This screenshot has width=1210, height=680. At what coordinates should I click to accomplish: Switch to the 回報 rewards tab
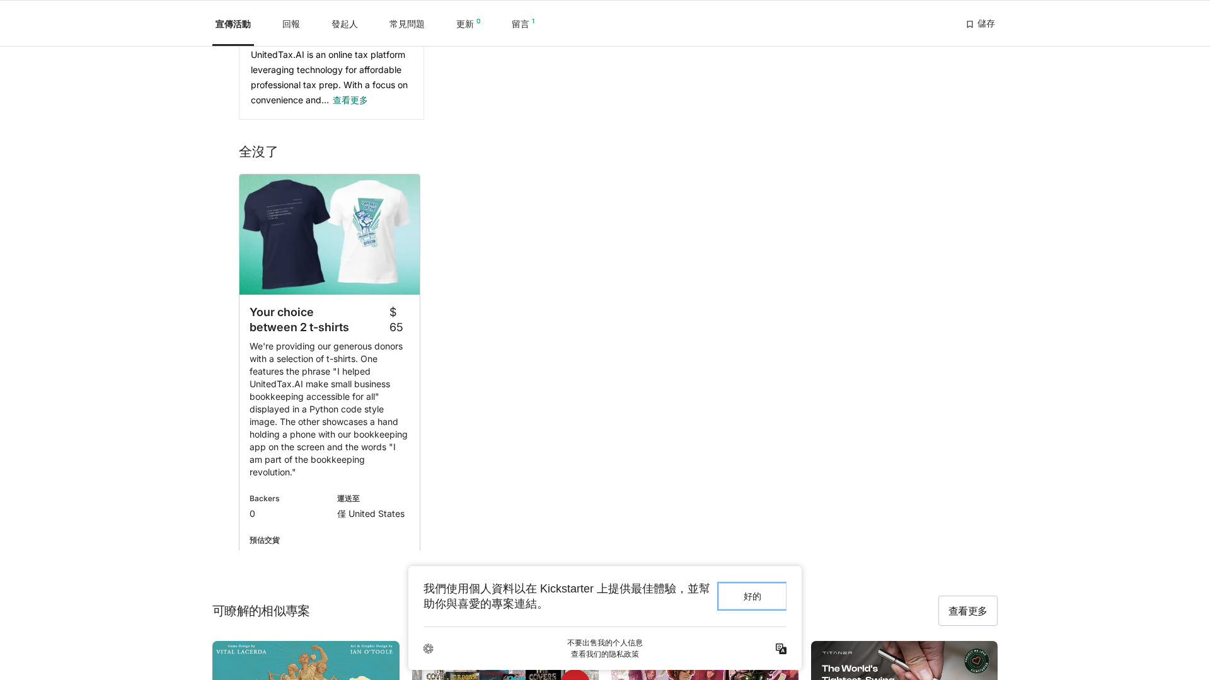(x=291, y=24)
